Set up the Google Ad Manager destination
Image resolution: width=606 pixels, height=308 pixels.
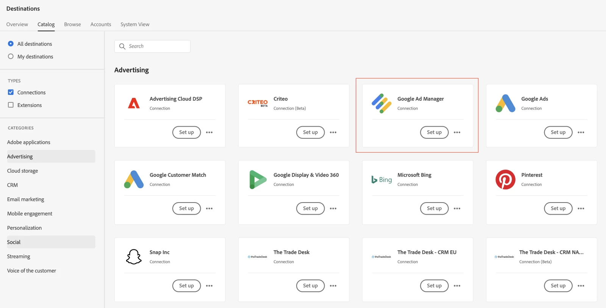click(434, 132)
